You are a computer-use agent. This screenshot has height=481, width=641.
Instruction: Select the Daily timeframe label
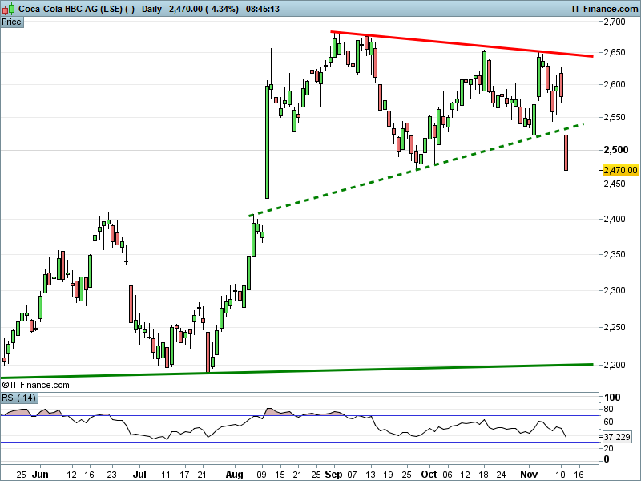151,9
